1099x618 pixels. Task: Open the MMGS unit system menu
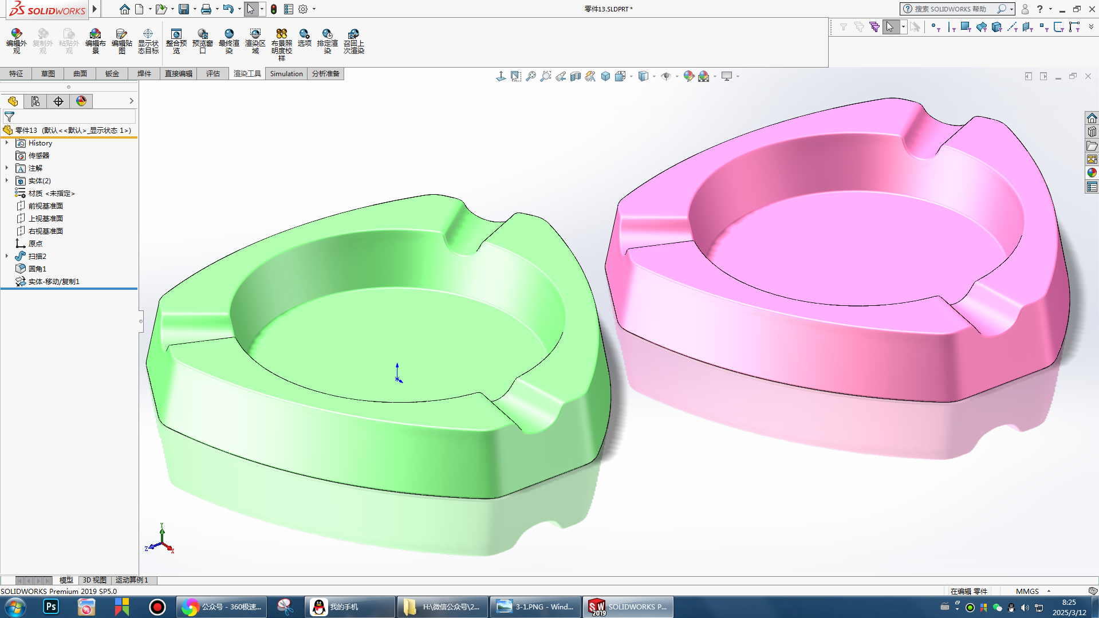tap(1033, 591)
